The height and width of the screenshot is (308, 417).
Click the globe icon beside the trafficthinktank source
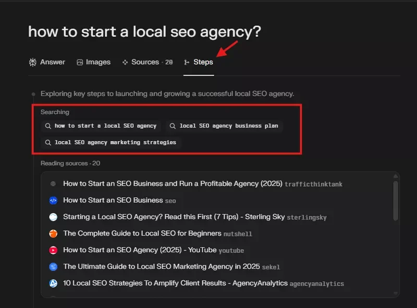point(53,183)
